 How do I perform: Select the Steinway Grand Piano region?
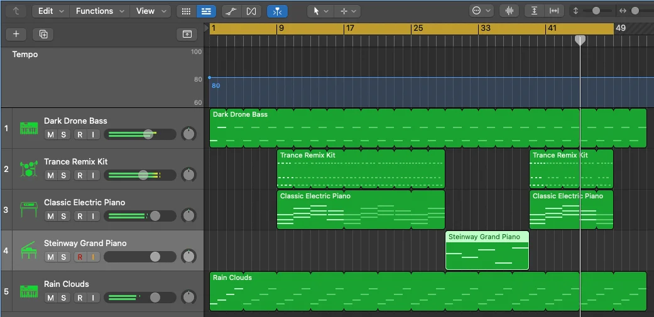click(487, 250)
